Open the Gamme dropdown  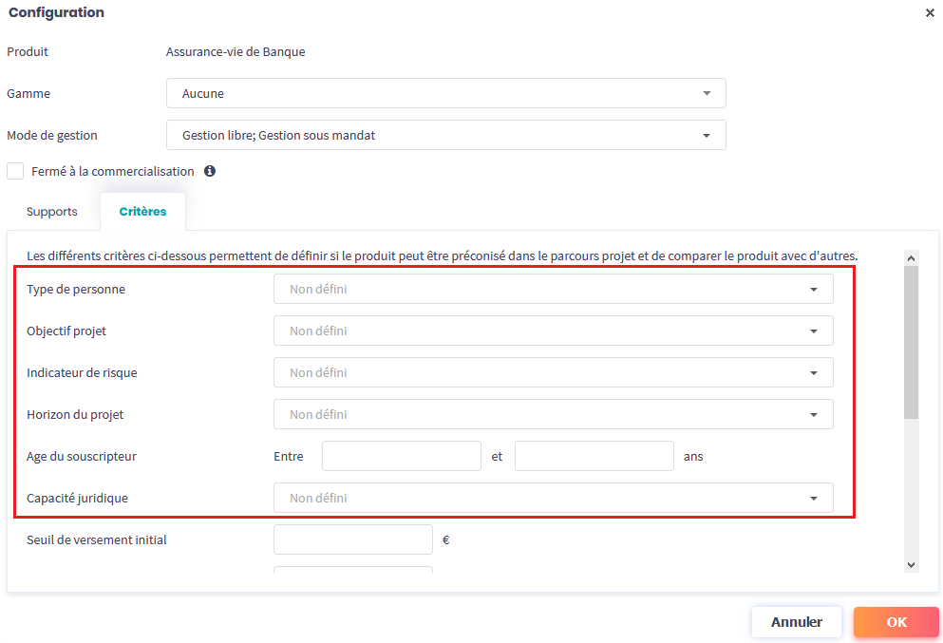(445, 94)
